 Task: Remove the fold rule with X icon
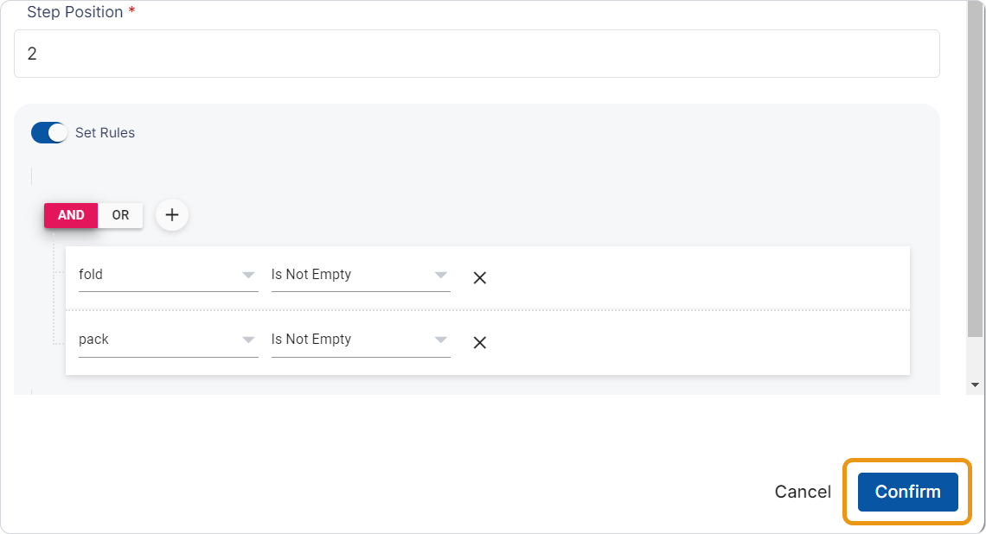480,277
